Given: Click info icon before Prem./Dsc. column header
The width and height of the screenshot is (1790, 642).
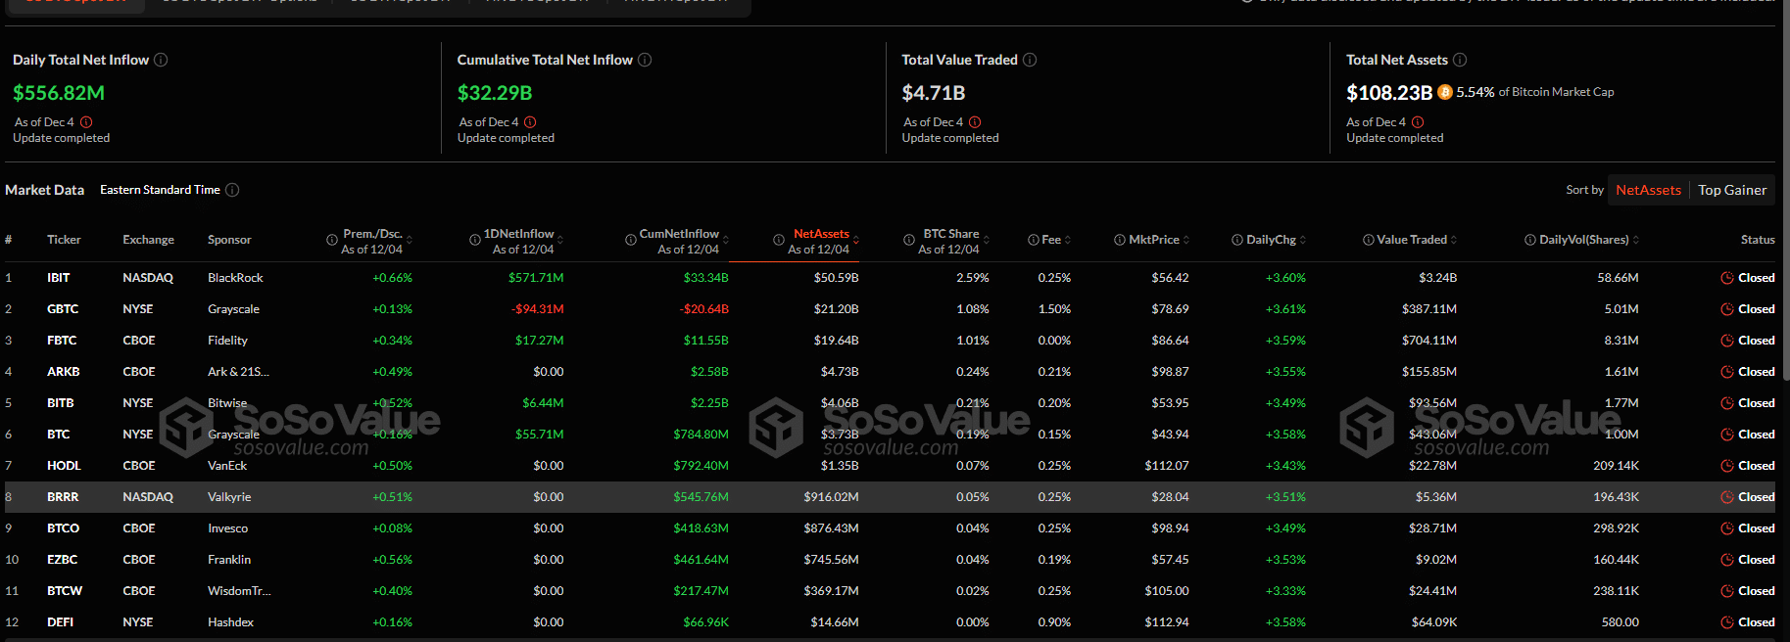Looking at the screenshot, I should point(332,240).
